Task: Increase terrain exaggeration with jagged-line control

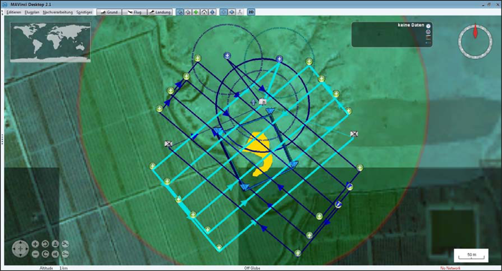Action: (x=65, y=244)
